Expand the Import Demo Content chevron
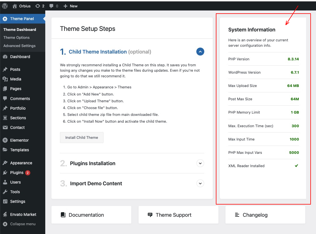316x234 pixels. (x=200, y=183)
